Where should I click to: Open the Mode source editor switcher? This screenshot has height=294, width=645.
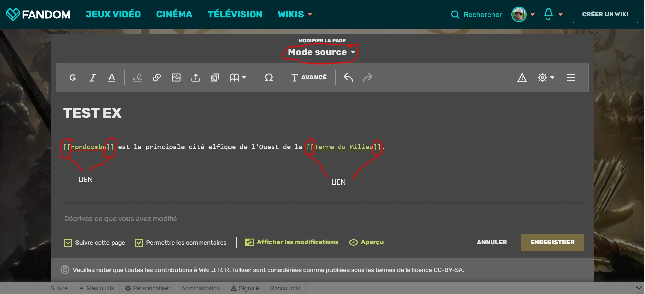point(322,52)
